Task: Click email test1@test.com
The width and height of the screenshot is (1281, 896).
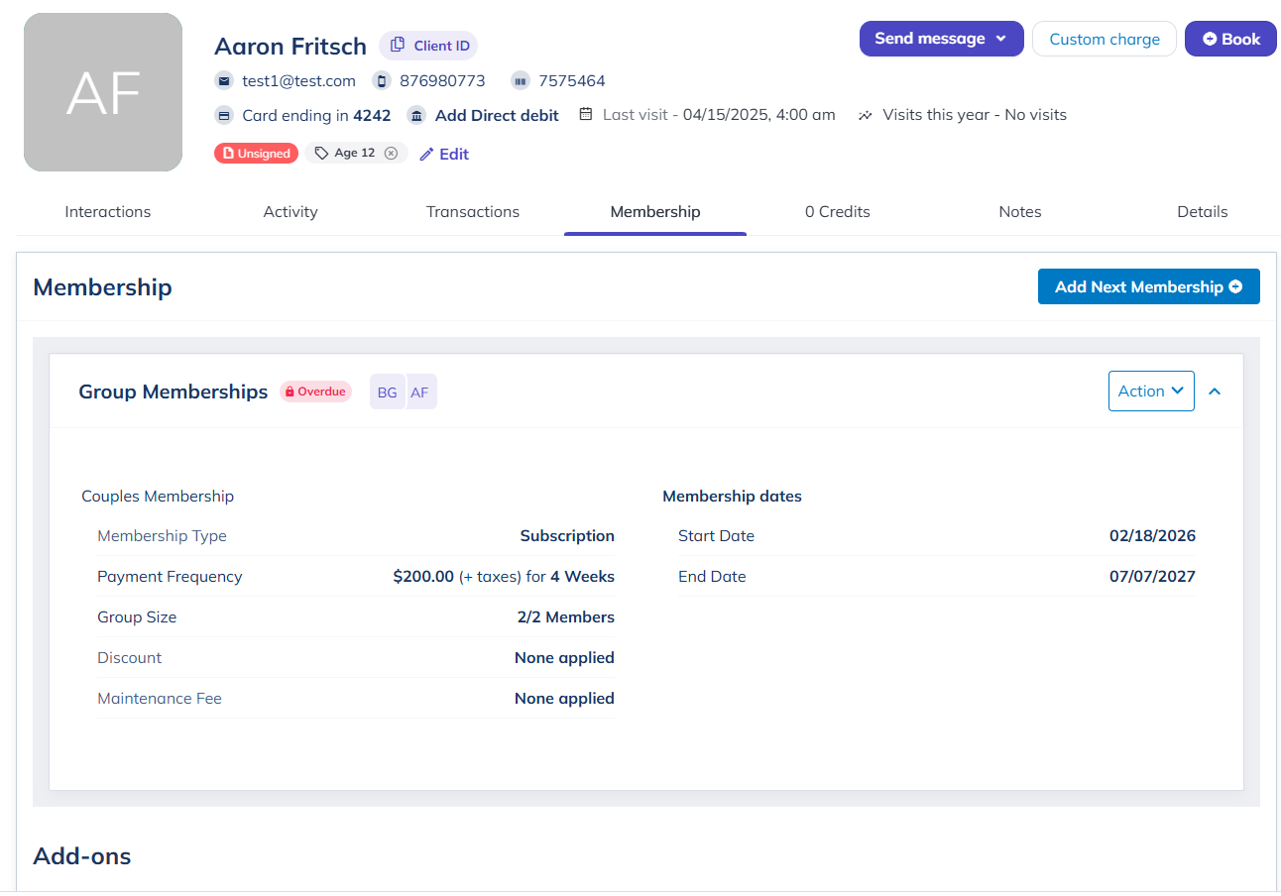Action: (298, 81)
